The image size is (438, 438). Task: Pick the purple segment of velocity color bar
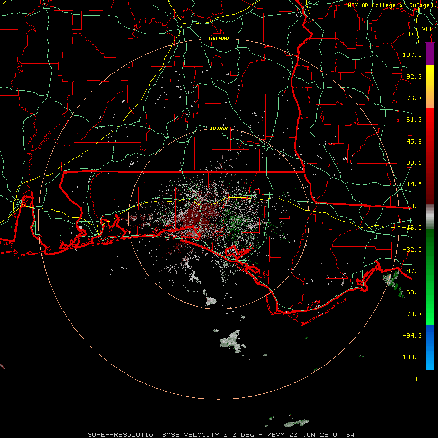[x=430, y=54]
